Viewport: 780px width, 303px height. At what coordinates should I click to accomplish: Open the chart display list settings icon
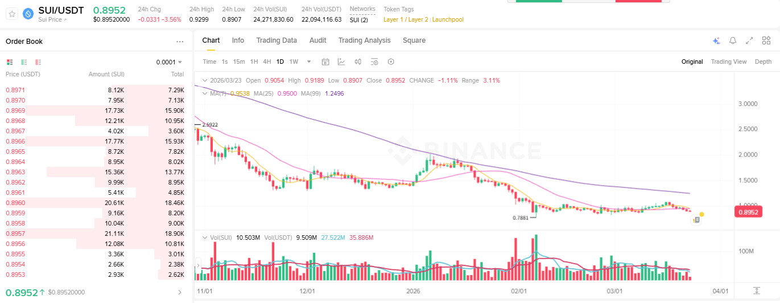pyautogui.click(x=374, y=62)
